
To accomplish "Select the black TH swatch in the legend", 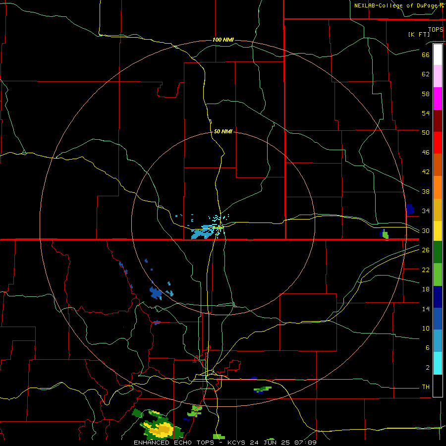I will (x=438, y=386).
